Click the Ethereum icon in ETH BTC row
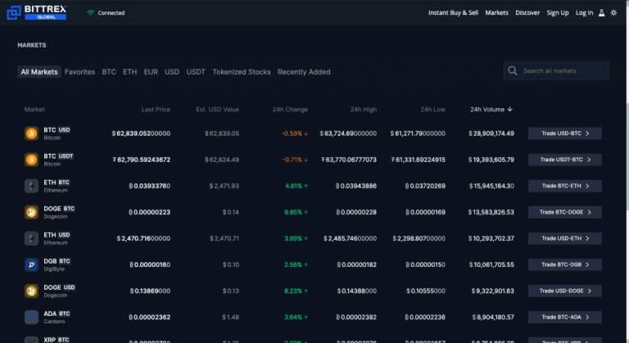Viewport: 629px width, 343px height. click(31, 186)
